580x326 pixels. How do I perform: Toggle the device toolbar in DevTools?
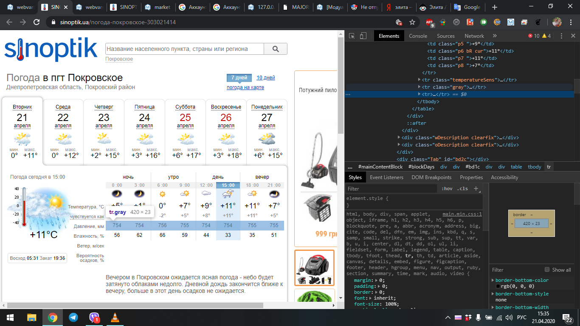363,36
